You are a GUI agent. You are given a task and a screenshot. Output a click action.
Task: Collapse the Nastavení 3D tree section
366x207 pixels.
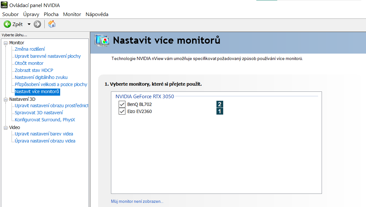coord(5,99)
